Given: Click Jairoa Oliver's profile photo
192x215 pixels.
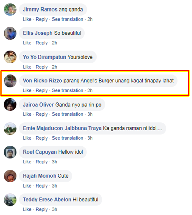Looking at the screenshot, I should pyautogui.click(x=10, y=105).
